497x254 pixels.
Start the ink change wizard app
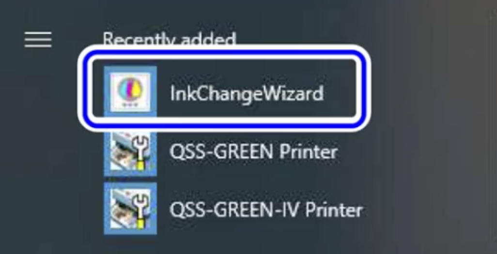pyautogui.click(x=224, y=88)
